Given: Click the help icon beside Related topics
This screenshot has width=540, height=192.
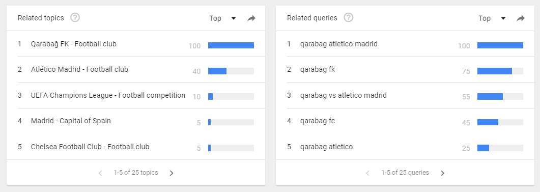Looking at the screenshot, I should pyautogui.click(x=75, y=18).
